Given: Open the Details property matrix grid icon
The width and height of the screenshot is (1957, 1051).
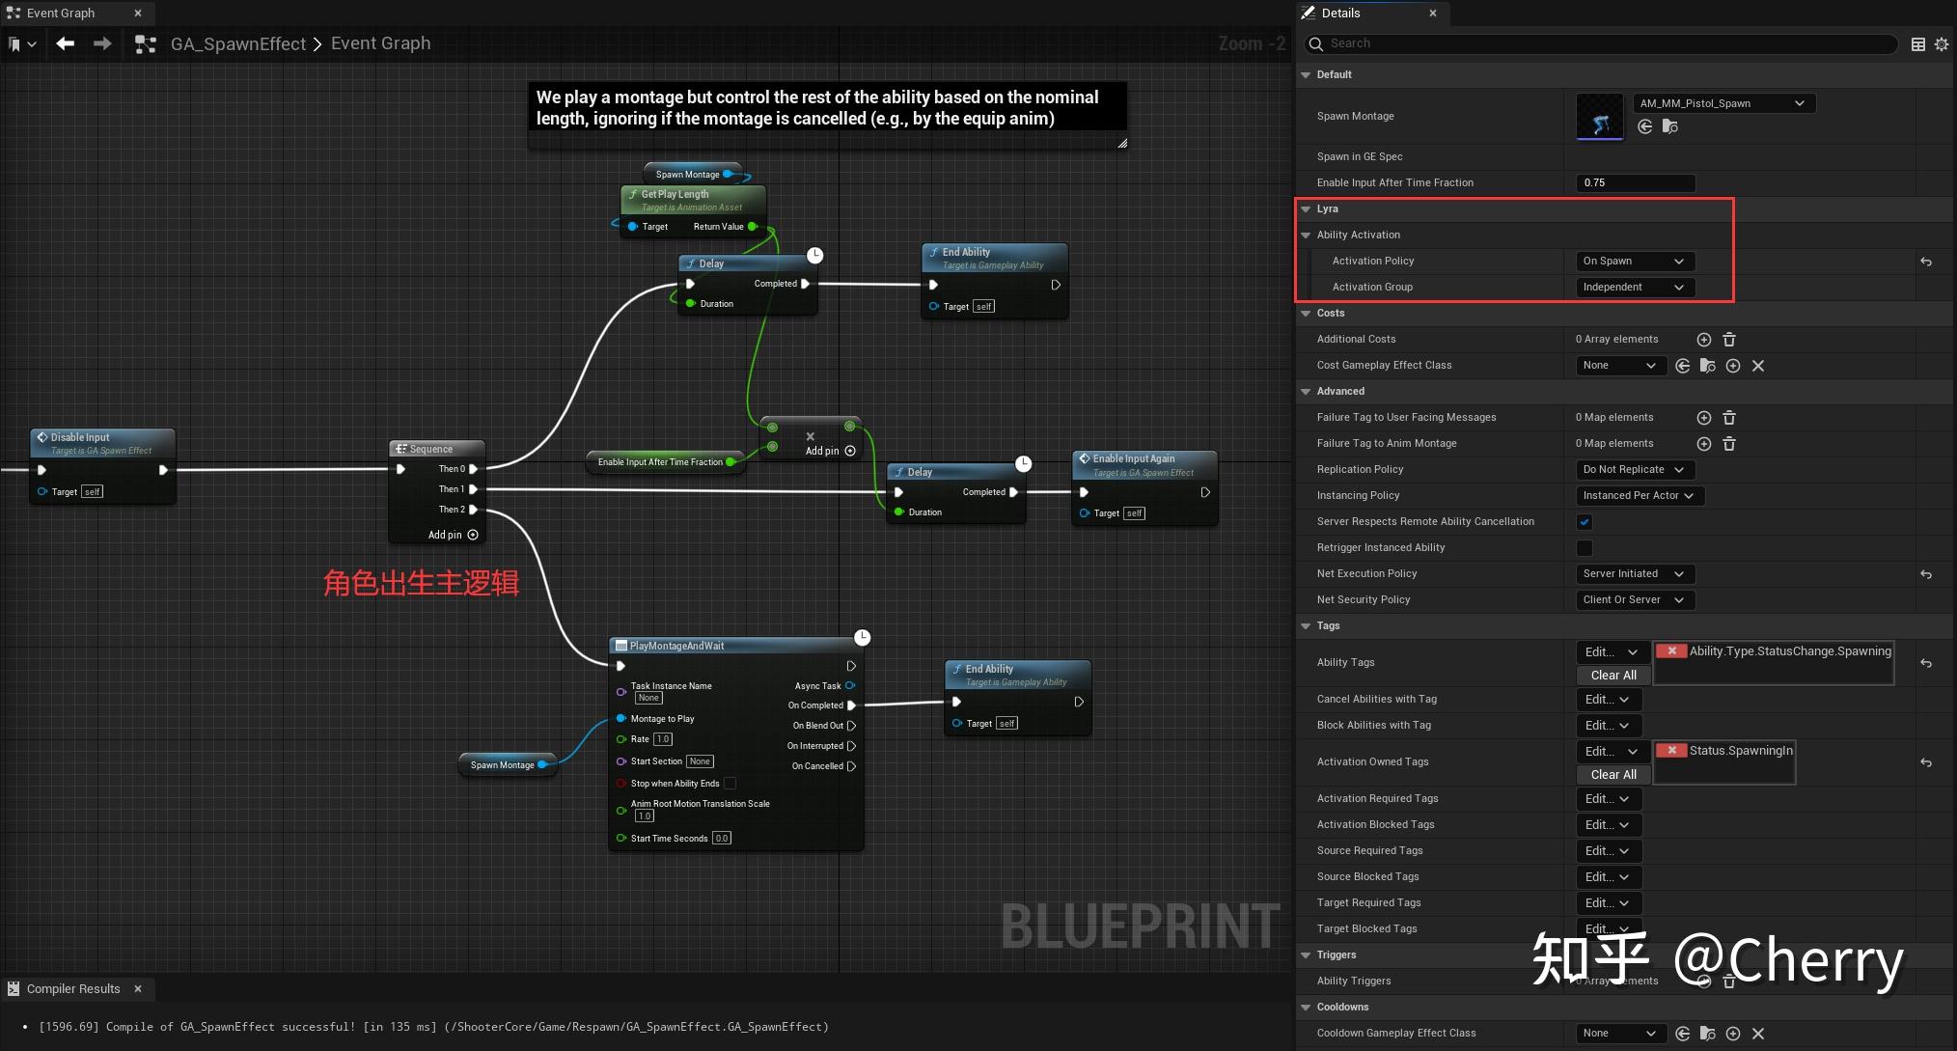Looking at the screenshot, I should (x=1917, y=44).
